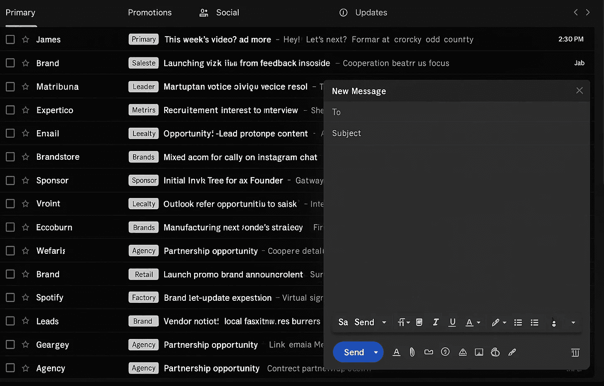Toggle italic formatting in compose toolbar

[x=436, y=322]
